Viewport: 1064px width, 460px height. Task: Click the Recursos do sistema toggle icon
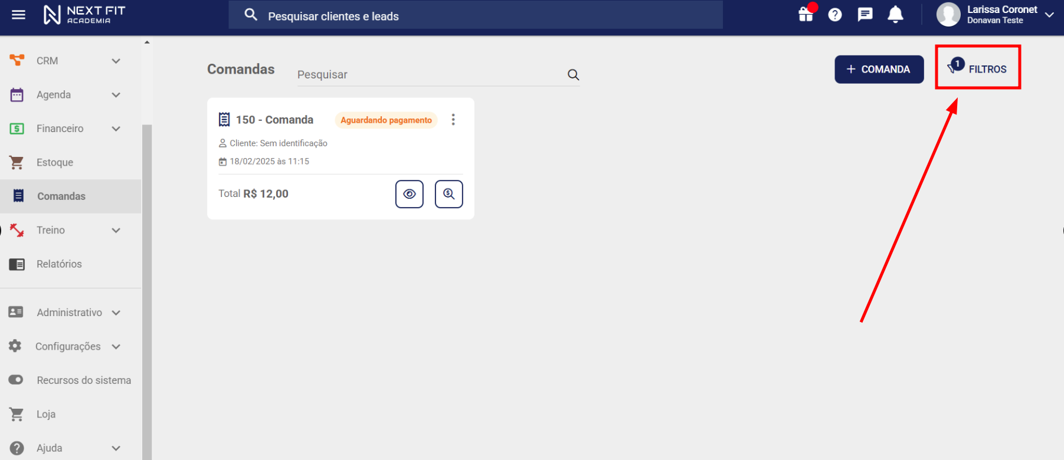16,380
